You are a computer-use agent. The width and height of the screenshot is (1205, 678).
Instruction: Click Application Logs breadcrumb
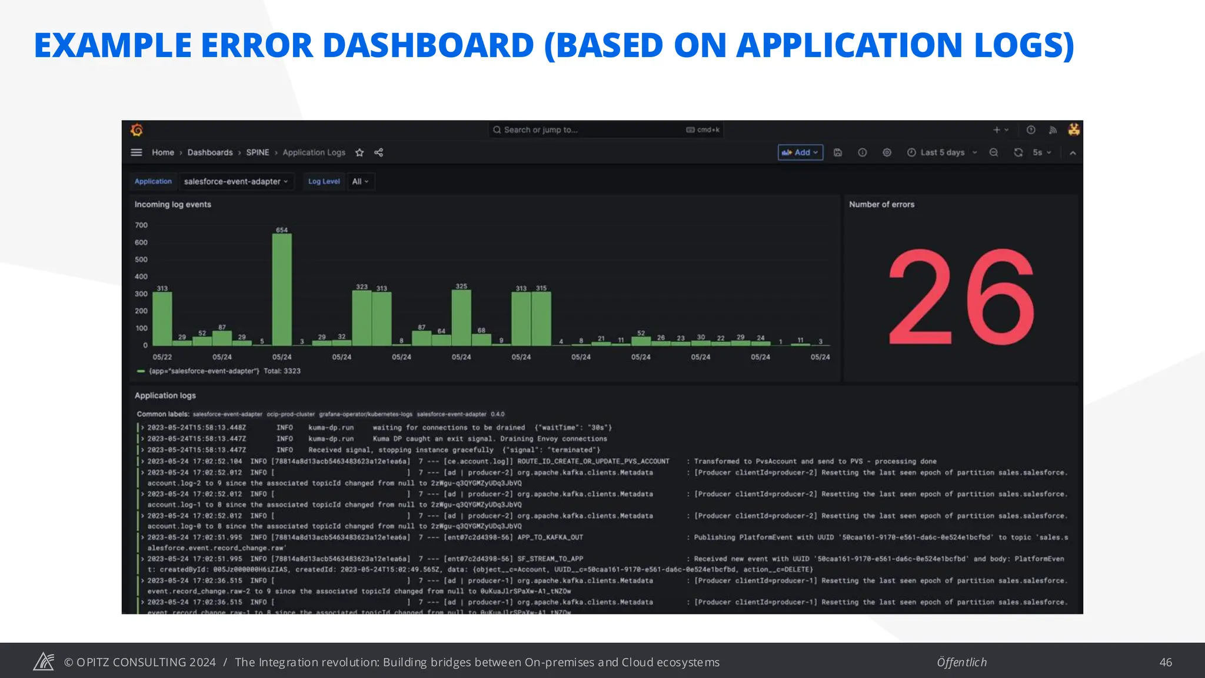[x=314, y=152]
